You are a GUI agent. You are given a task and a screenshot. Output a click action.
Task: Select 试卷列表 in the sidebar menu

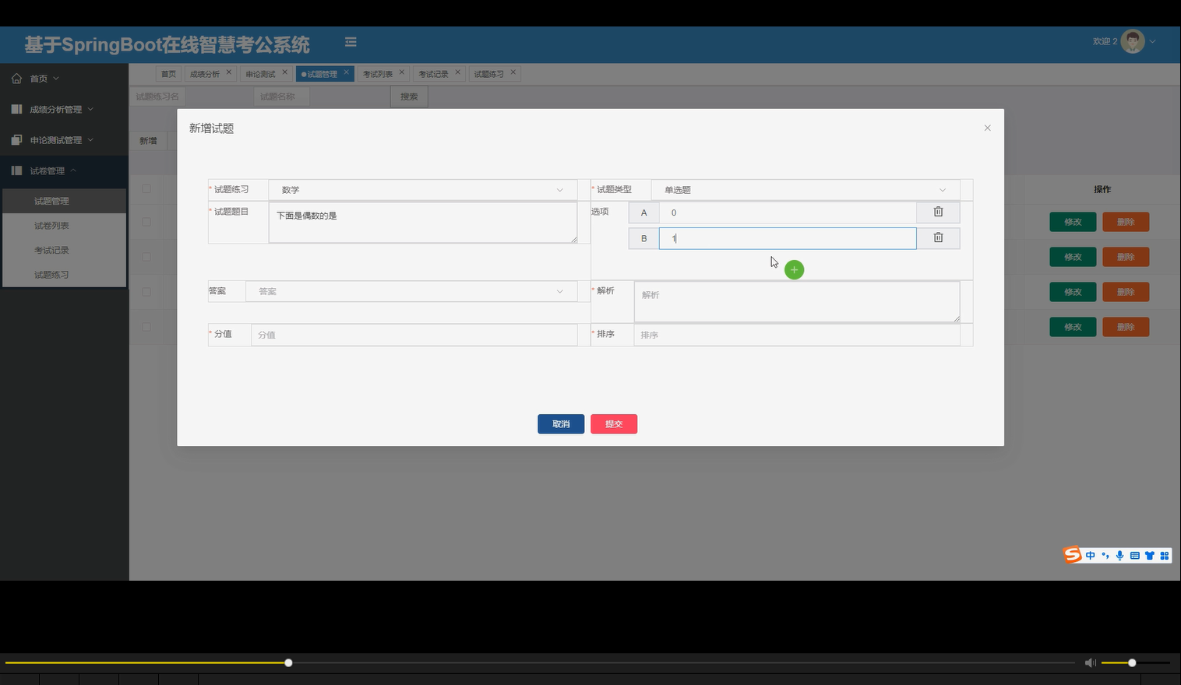pyautogui.click(x=51, y=225)
